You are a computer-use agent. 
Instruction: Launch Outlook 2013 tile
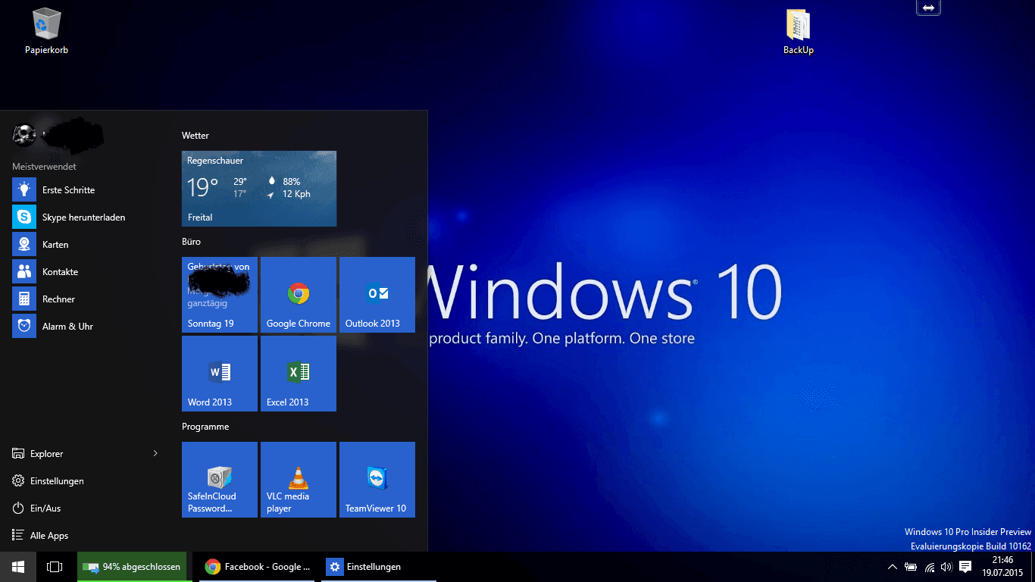[377, 295]
